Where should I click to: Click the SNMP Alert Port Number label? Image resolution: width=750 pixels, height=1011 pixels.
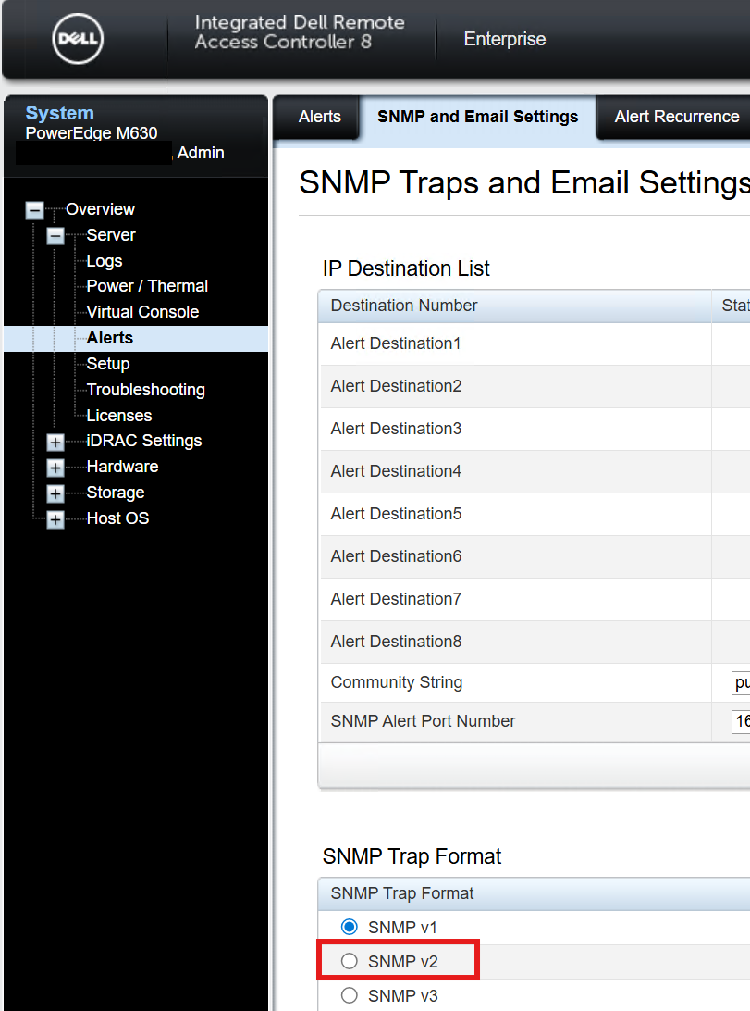423,721
